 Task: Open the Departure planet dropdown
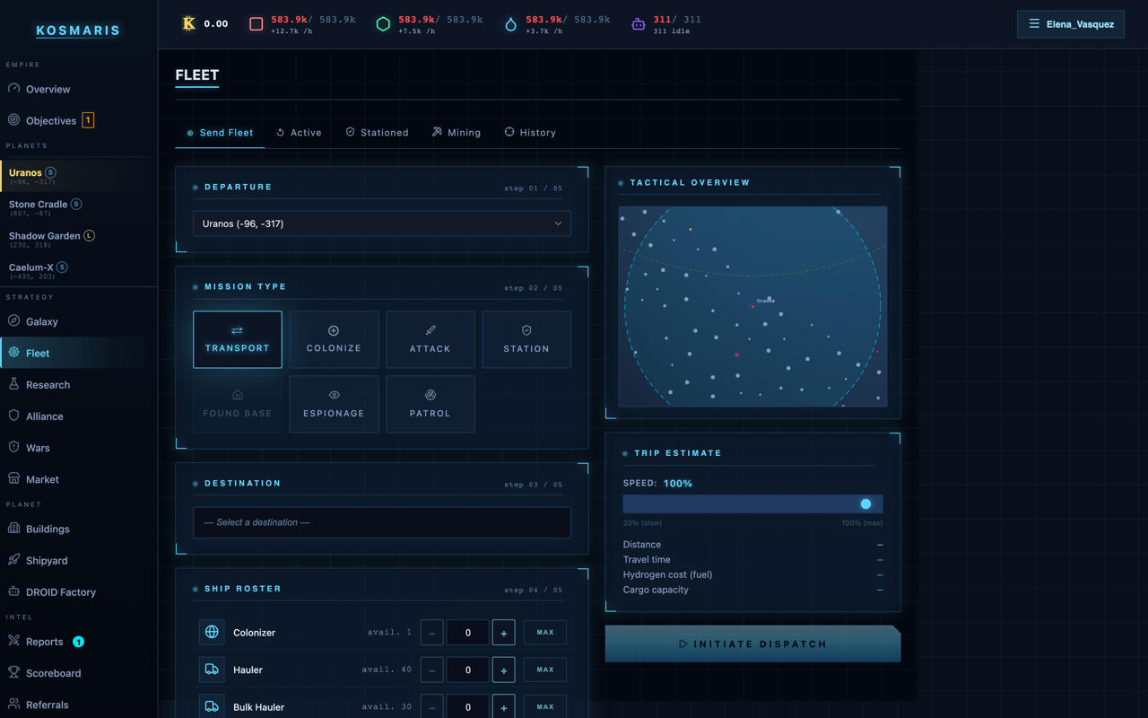(x=382, y=223)
